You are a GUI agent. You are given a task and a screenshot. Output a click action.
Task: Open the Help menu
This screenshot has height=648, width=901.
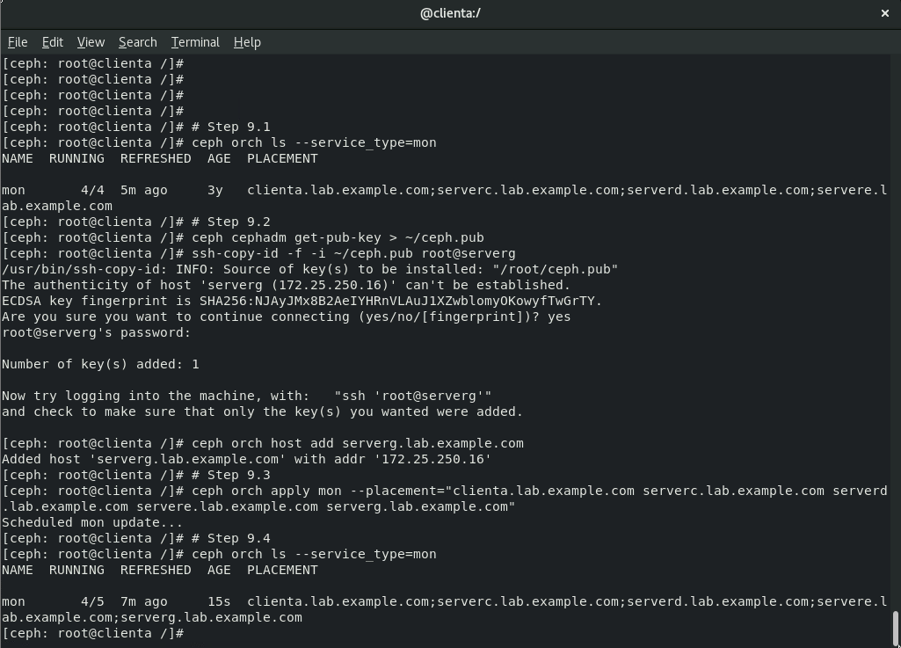click(x=247, y=42)
